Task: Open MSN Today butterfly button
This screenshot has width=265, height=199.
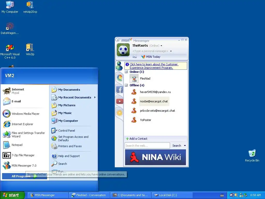Action: [x=151, y=57]
